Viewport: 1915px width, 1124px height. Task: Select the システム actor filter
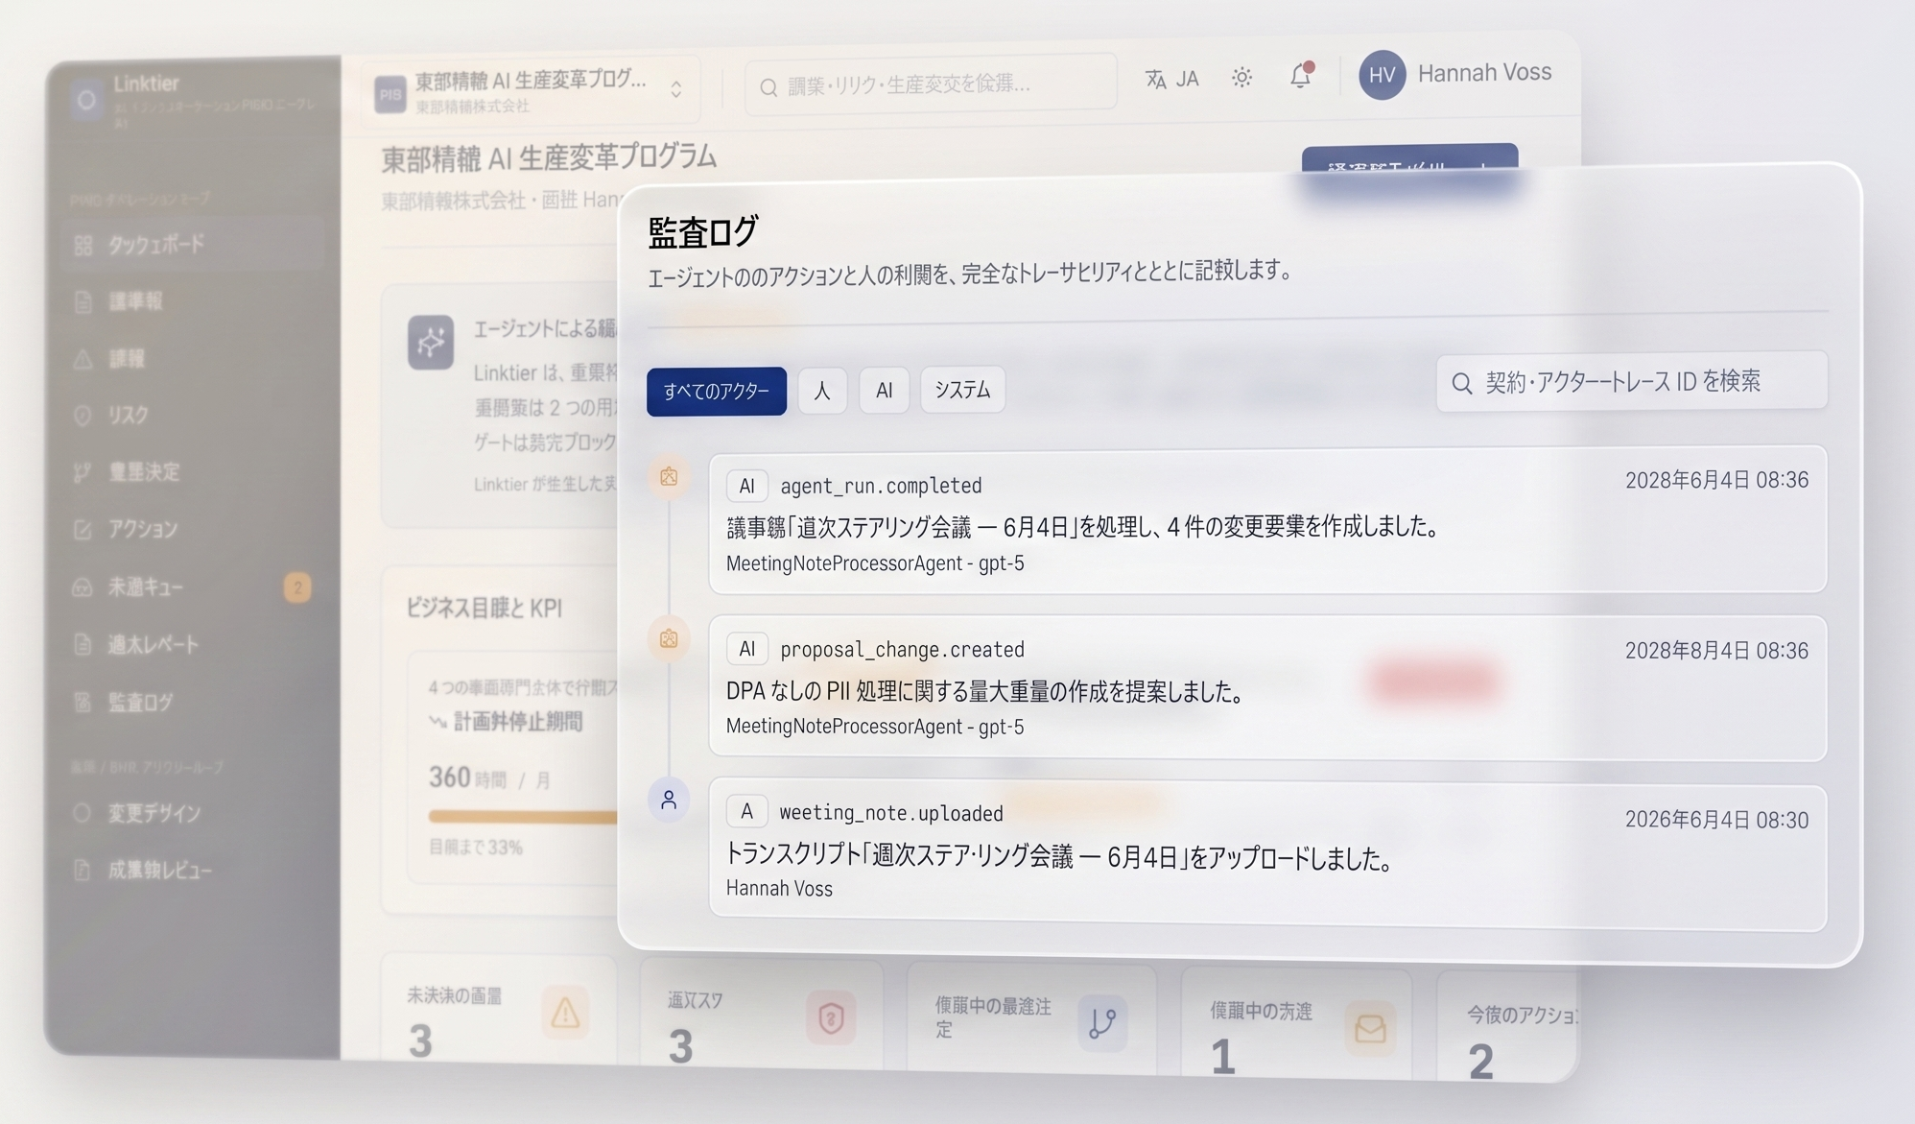(962, 389)
